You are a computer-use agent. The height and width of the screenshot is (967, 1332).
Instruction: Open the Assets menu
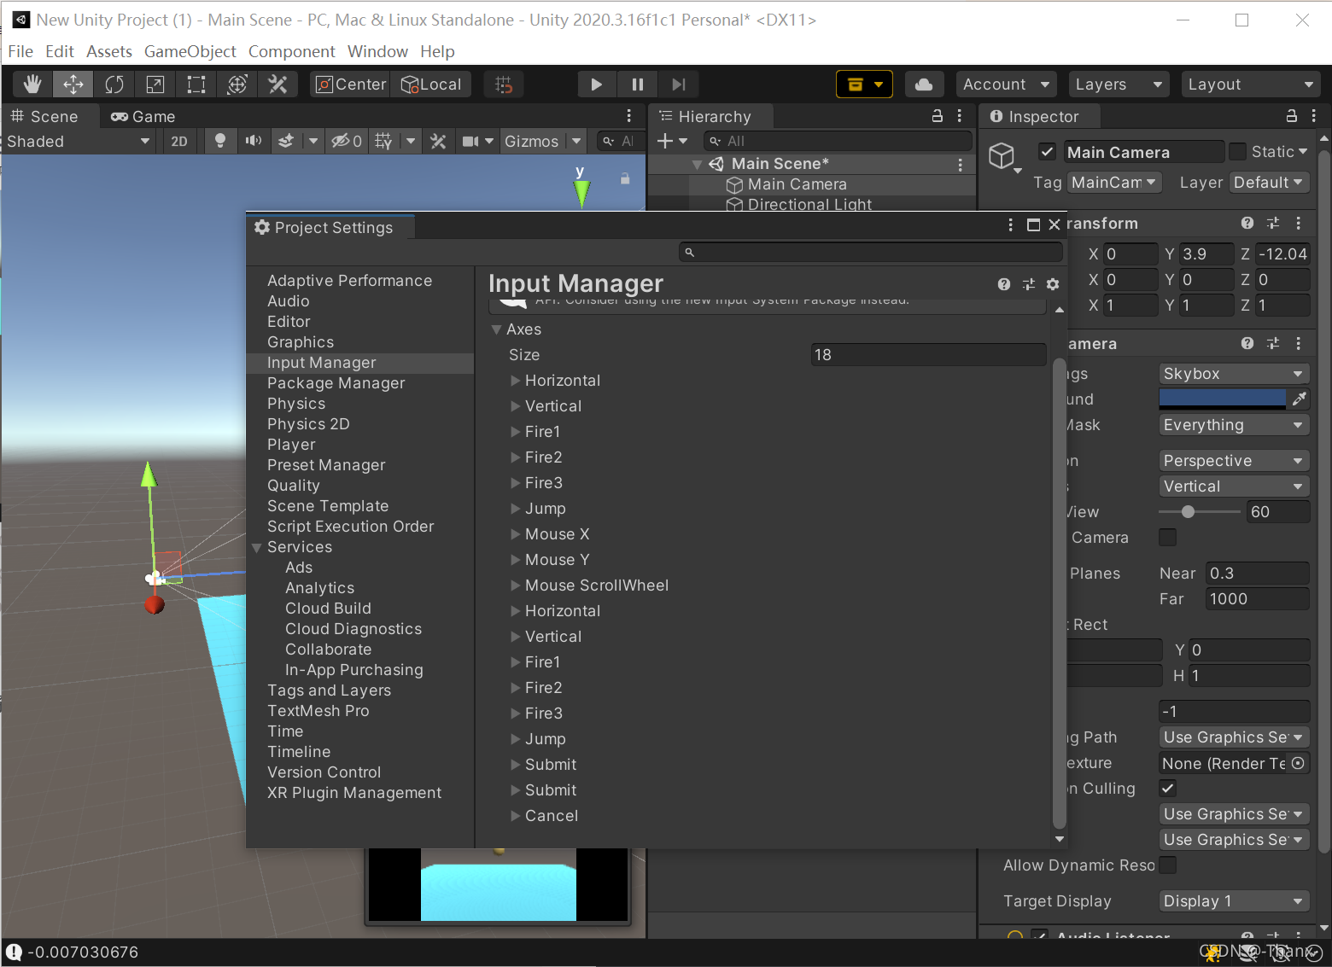109,51
